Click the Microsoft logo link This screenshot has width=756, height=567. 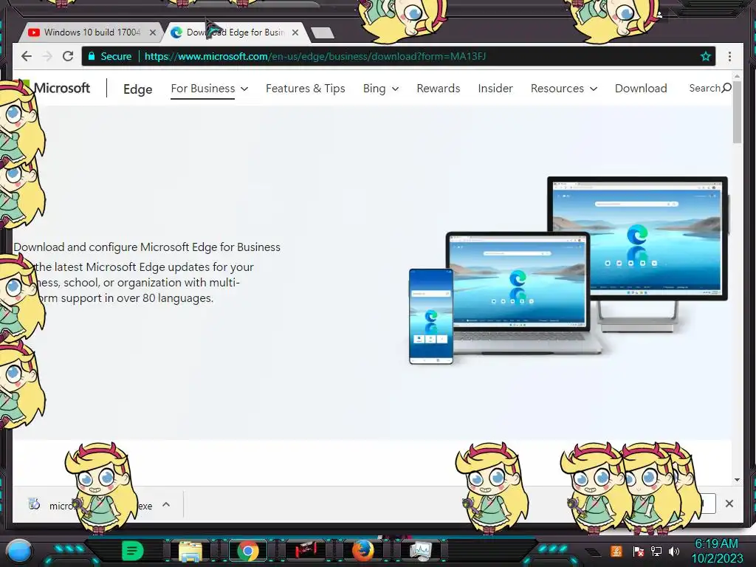[54, 88]
